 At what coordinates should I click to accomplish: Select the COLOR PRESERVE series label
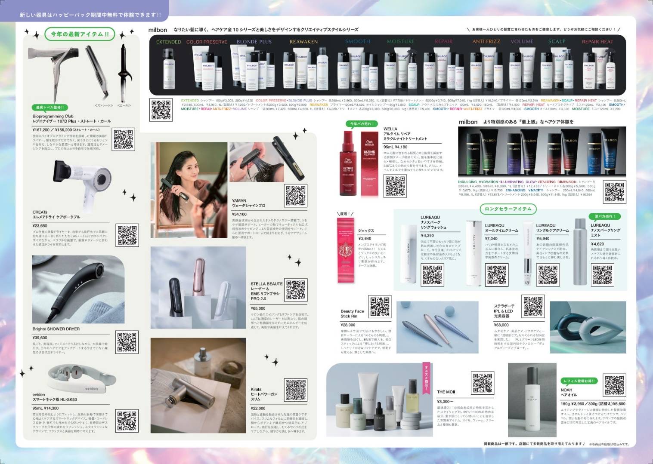click(x=207, y=42)
